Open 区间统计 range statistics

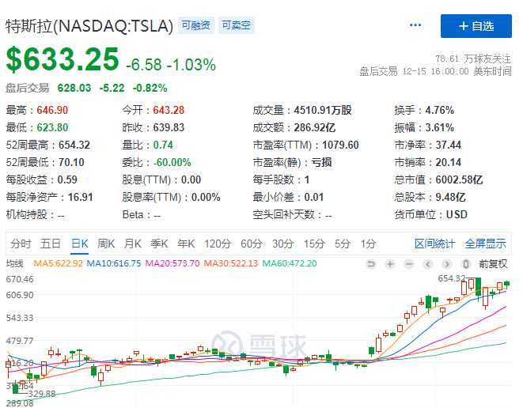[x=435, y=244]
